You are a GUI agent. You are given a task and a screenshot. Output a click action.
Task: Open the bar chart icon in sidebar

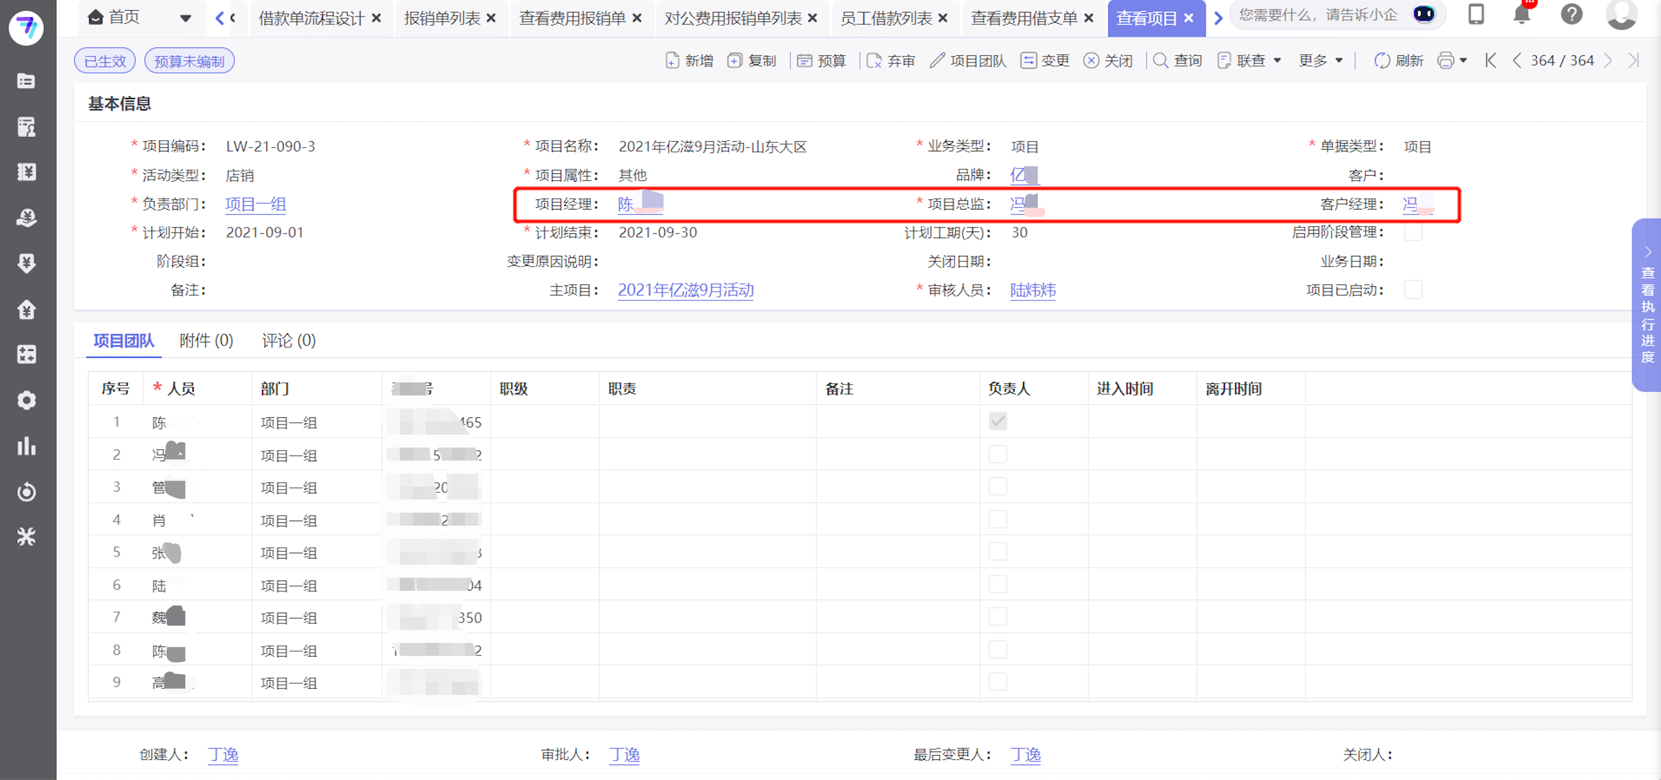pyautogui.click(x=27, y=446)
